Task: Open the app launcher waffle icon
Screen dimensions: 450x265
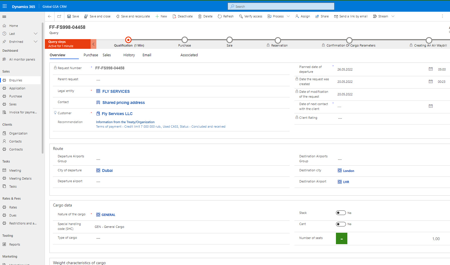Action: pyautogui.click(x=5, y=6)
